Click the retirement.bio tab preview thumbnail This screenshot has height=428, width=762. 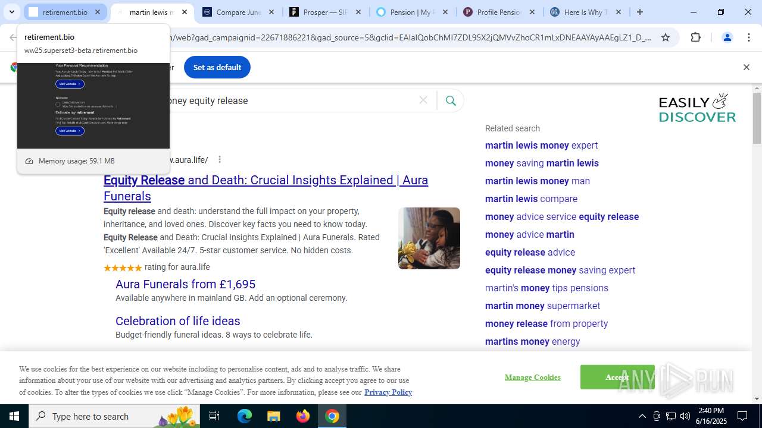(93, 106)
